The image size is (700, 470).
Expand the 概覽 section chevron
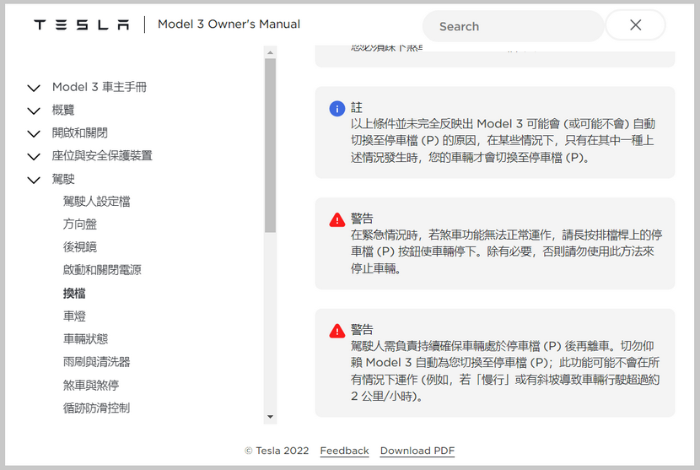[x=34, y=111]
